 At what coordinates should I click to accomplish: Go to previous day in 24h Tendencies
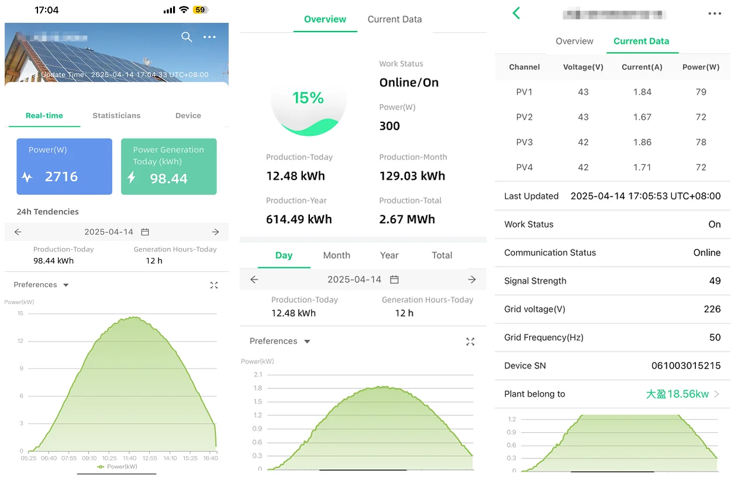point(18,232)
